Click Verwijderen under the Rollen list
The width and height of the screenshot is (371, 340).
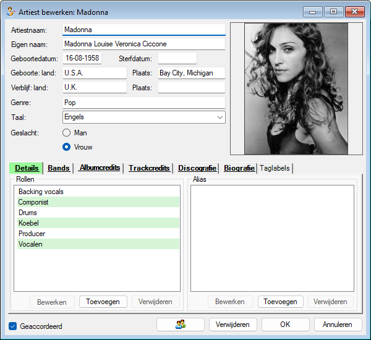click(x=155, y=302)
